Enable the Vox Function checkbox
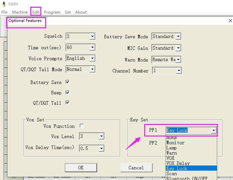 point(82,126)
